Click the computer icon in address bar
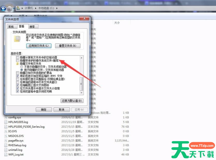This screenshot has width=216, height=160. click(18, 8)
